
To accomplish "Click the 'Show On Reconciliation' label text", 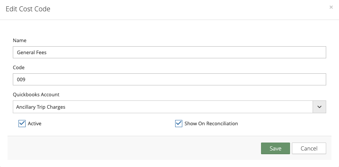I will pyautogui.click(x=211, y=123).
